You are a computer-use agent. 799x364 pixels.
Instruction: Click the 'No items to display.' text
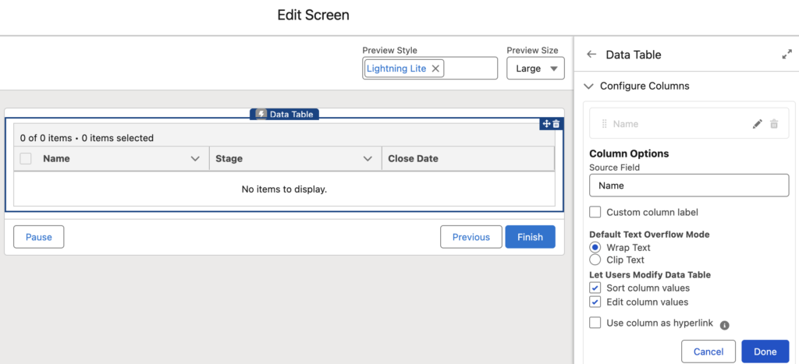tap(284, 189)
